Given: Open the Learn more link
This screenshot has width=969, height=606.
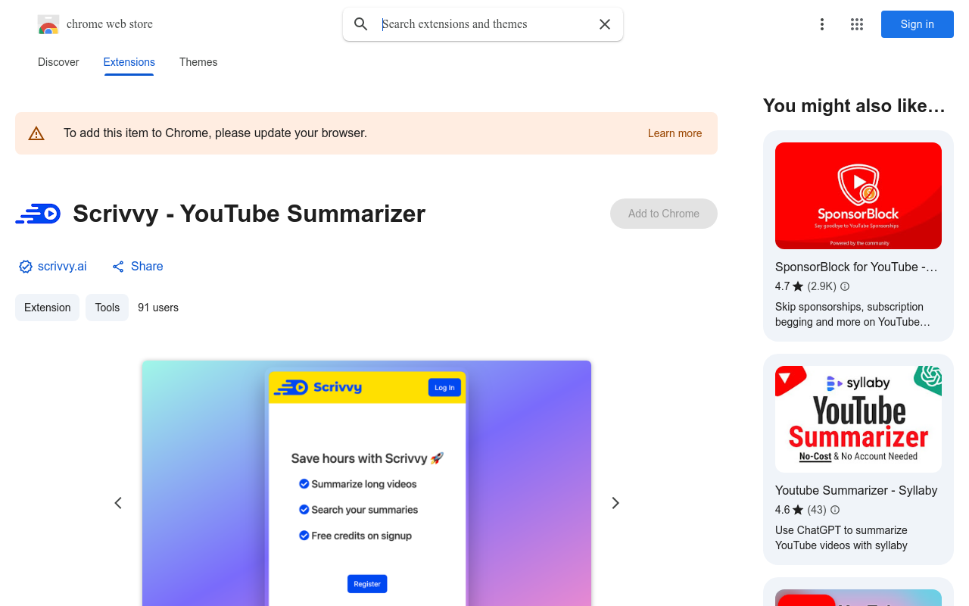Looking at the screenshot, I should [675, 133].
